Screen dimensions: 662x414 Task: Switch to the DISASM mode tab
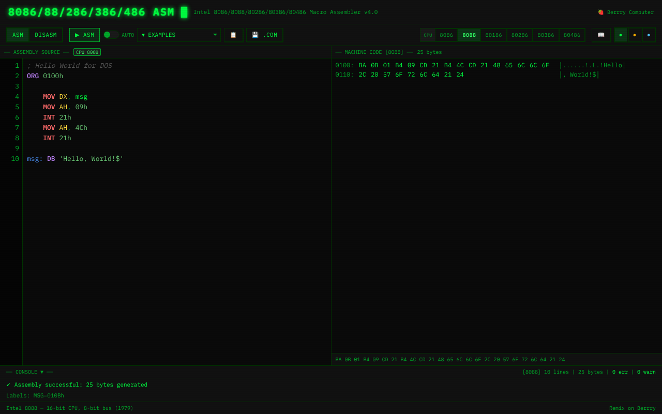(x=46, y=35)
